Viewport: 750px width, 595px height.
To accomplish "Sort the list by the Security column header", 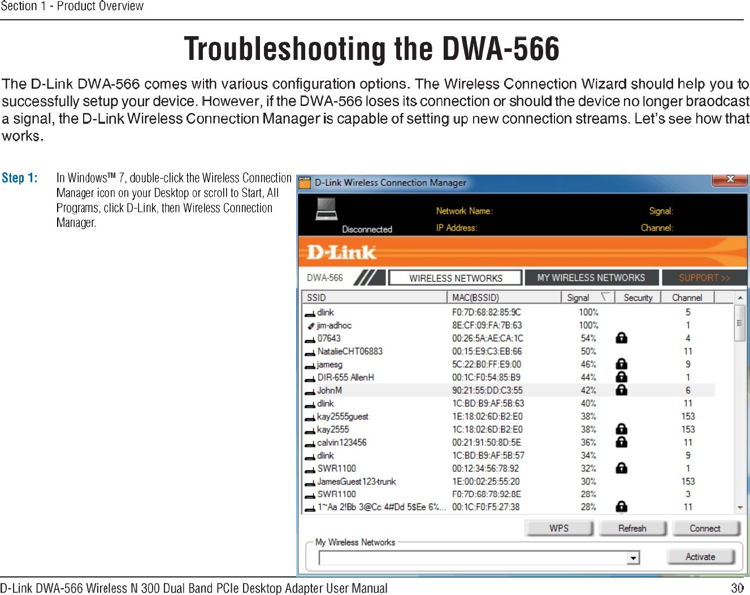I will coord(638,297).
